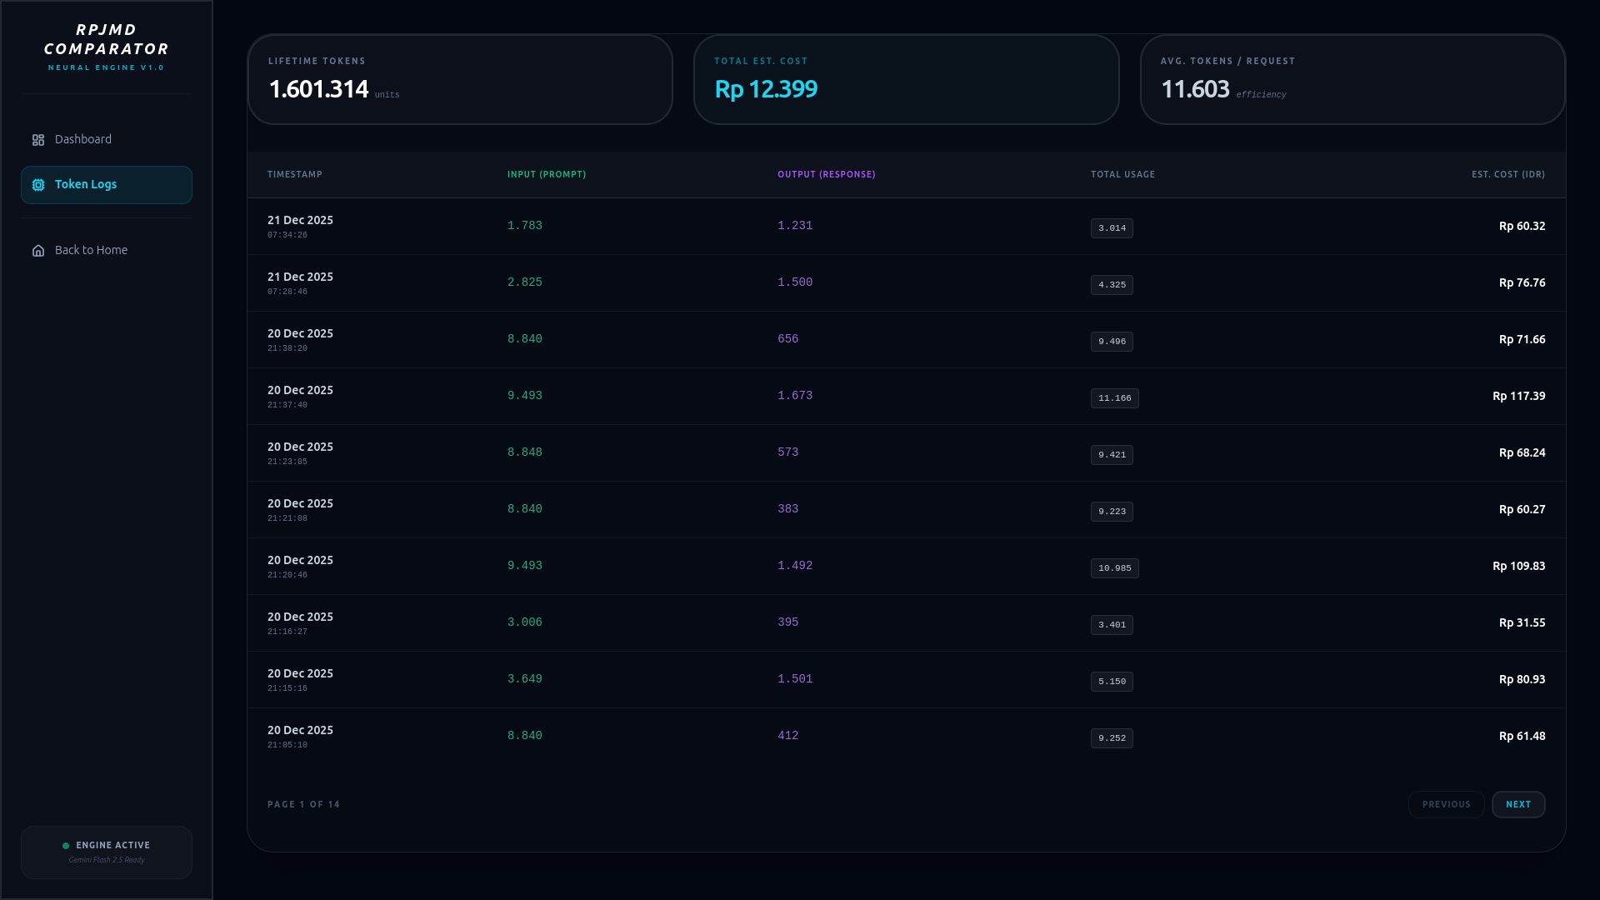Click the Lifetime Tokens stat card
Image resolution: width=1600 pixels, height=900 pixels.
pos(460,79)
